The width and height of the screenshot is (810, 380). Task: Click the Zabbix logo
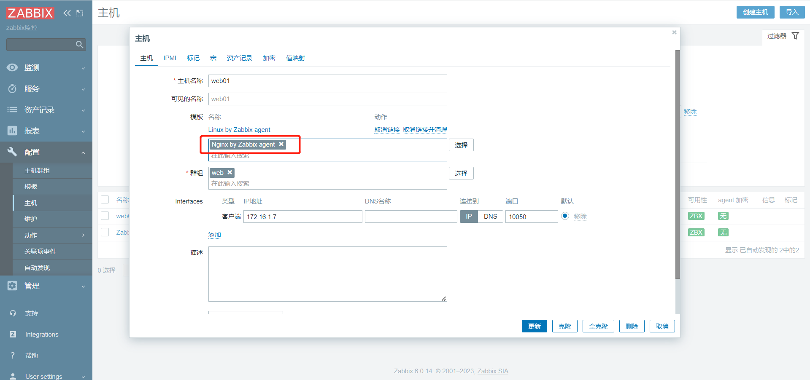[30, 13]
